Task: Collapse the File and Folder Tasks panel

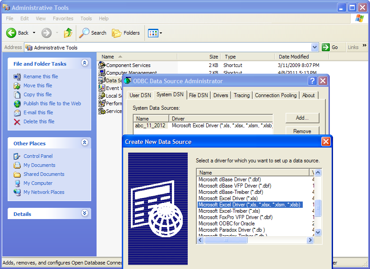Action: (84, 63)
